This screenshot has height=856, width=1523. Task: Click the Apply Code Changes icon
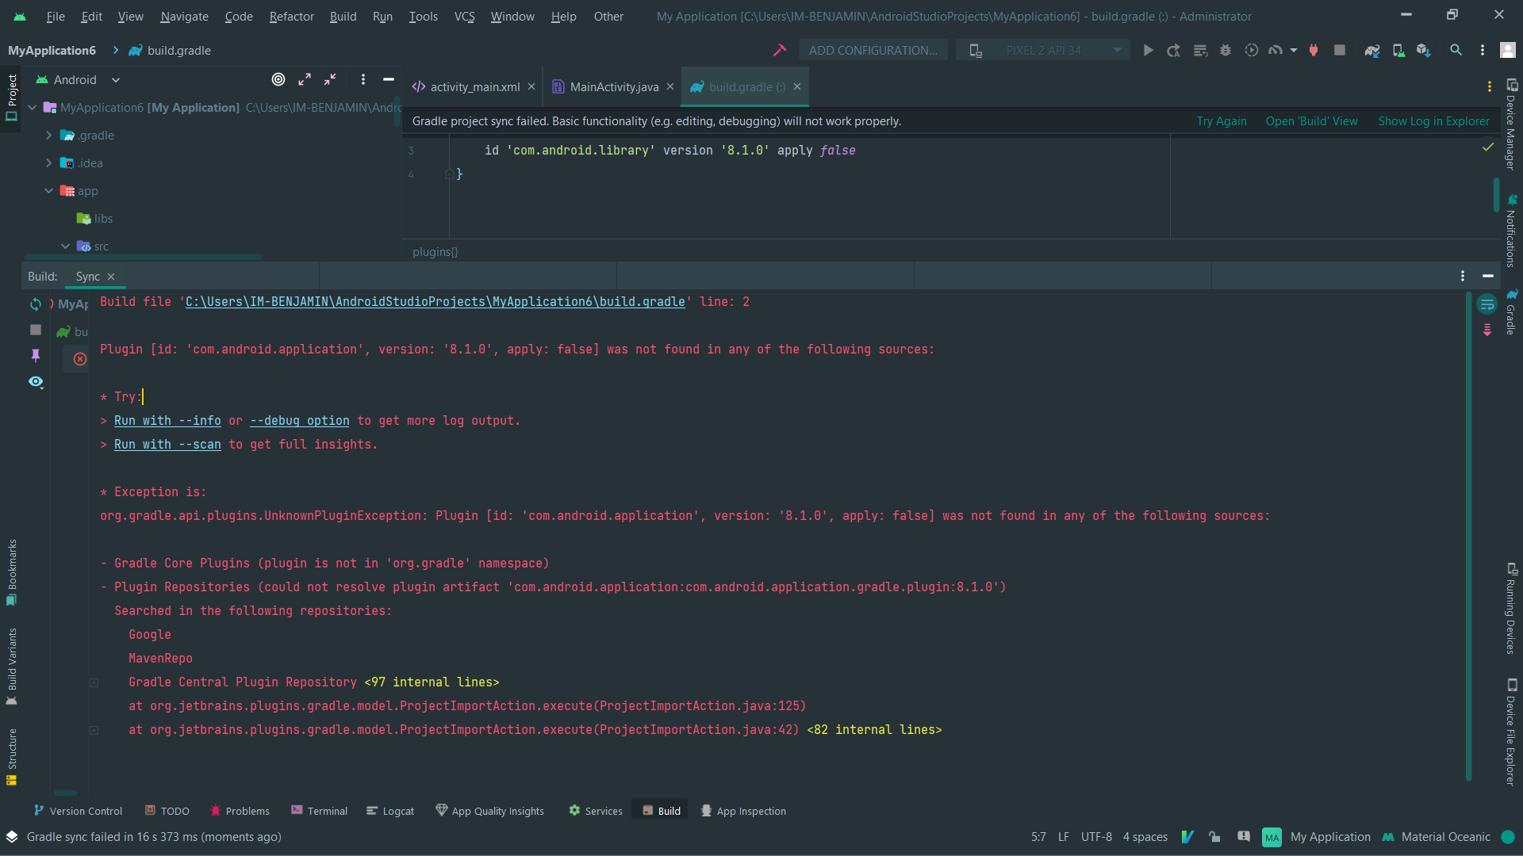point(1200,50)
